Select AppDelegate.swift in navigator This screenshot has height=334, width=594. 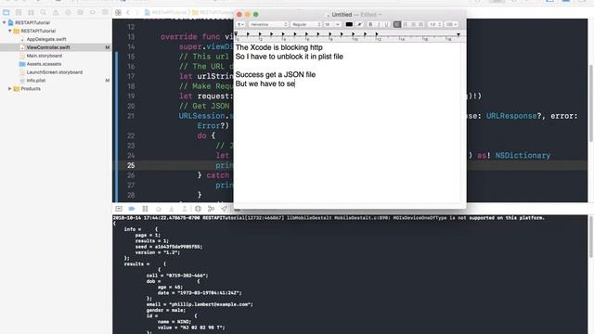click(46, 39)
